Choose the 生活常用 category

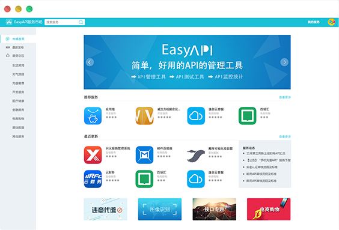click(x=18, y=65)
